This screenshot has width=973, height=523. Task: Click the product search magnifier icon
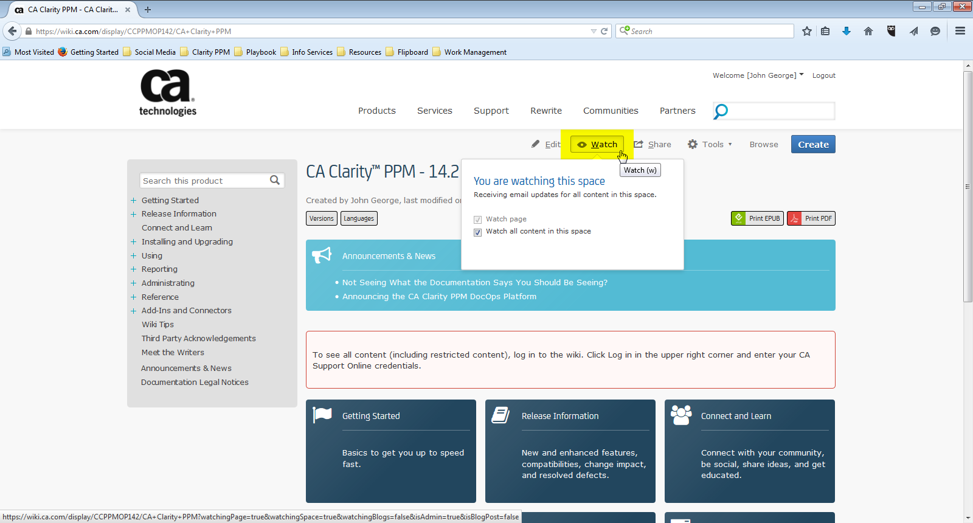pos(275,180)
